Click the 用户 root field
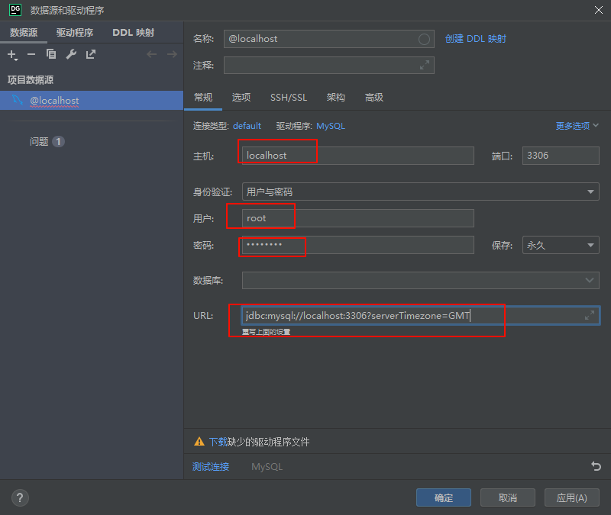 tap(357, 218)
